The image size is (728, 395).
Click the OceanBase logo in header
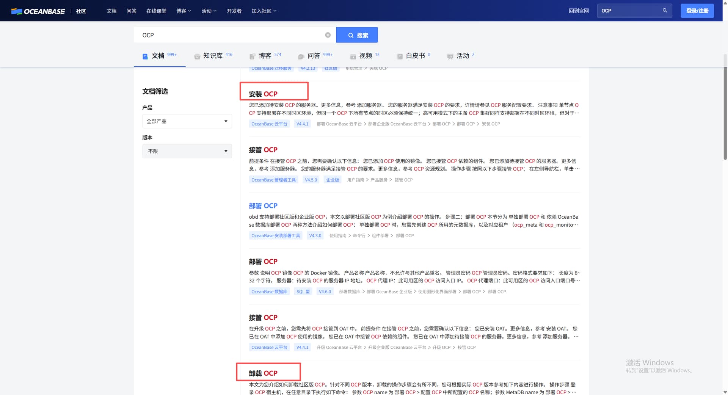coord(38,11)
